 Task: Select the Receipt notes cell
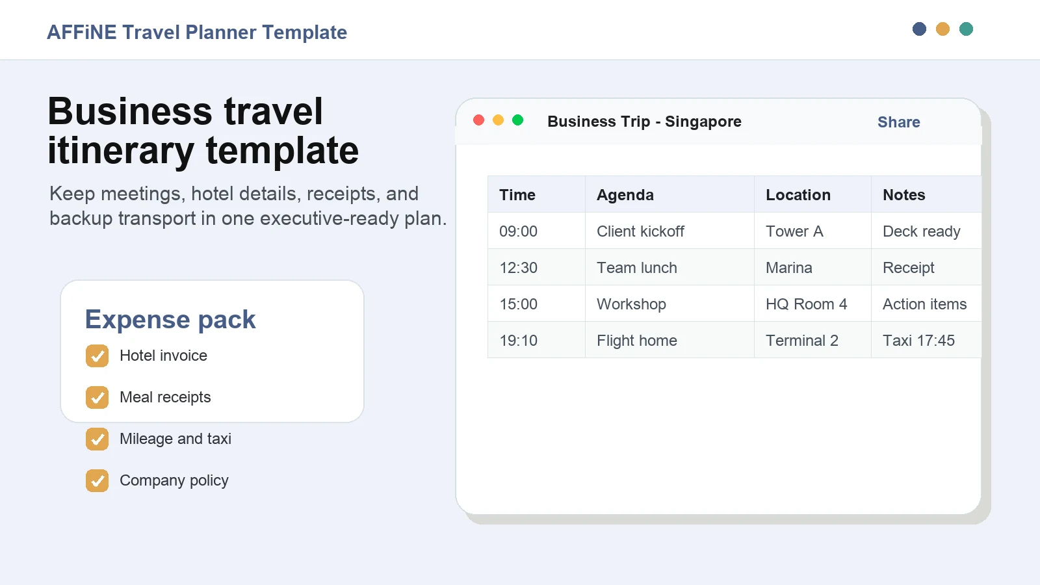click(926, 267)
